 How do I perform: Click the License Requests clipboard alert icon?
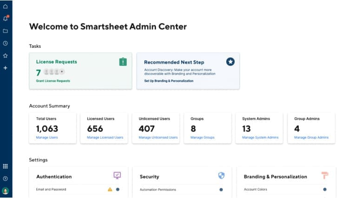tap(123, 62)
